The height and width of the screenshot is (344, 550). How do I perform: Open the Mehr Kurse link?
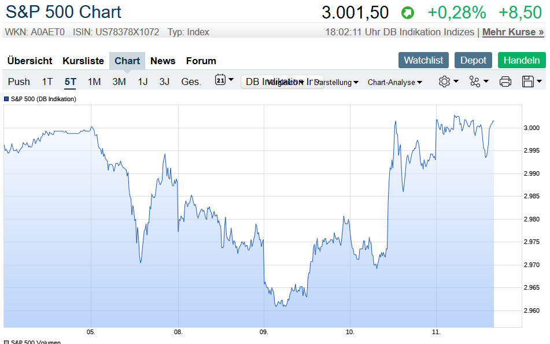point(513,32)
